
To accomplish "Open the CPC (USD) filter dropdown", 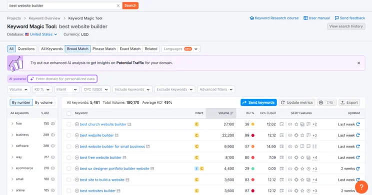I will (96, 89).
